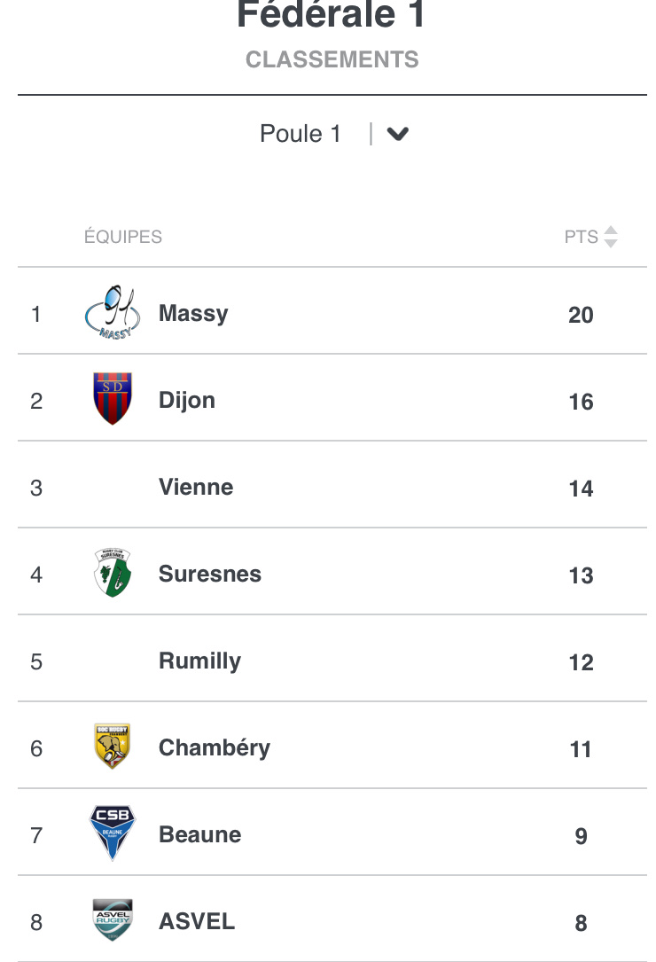
Task: Click the Suresnes club logo
Action: tap(113, 573)
